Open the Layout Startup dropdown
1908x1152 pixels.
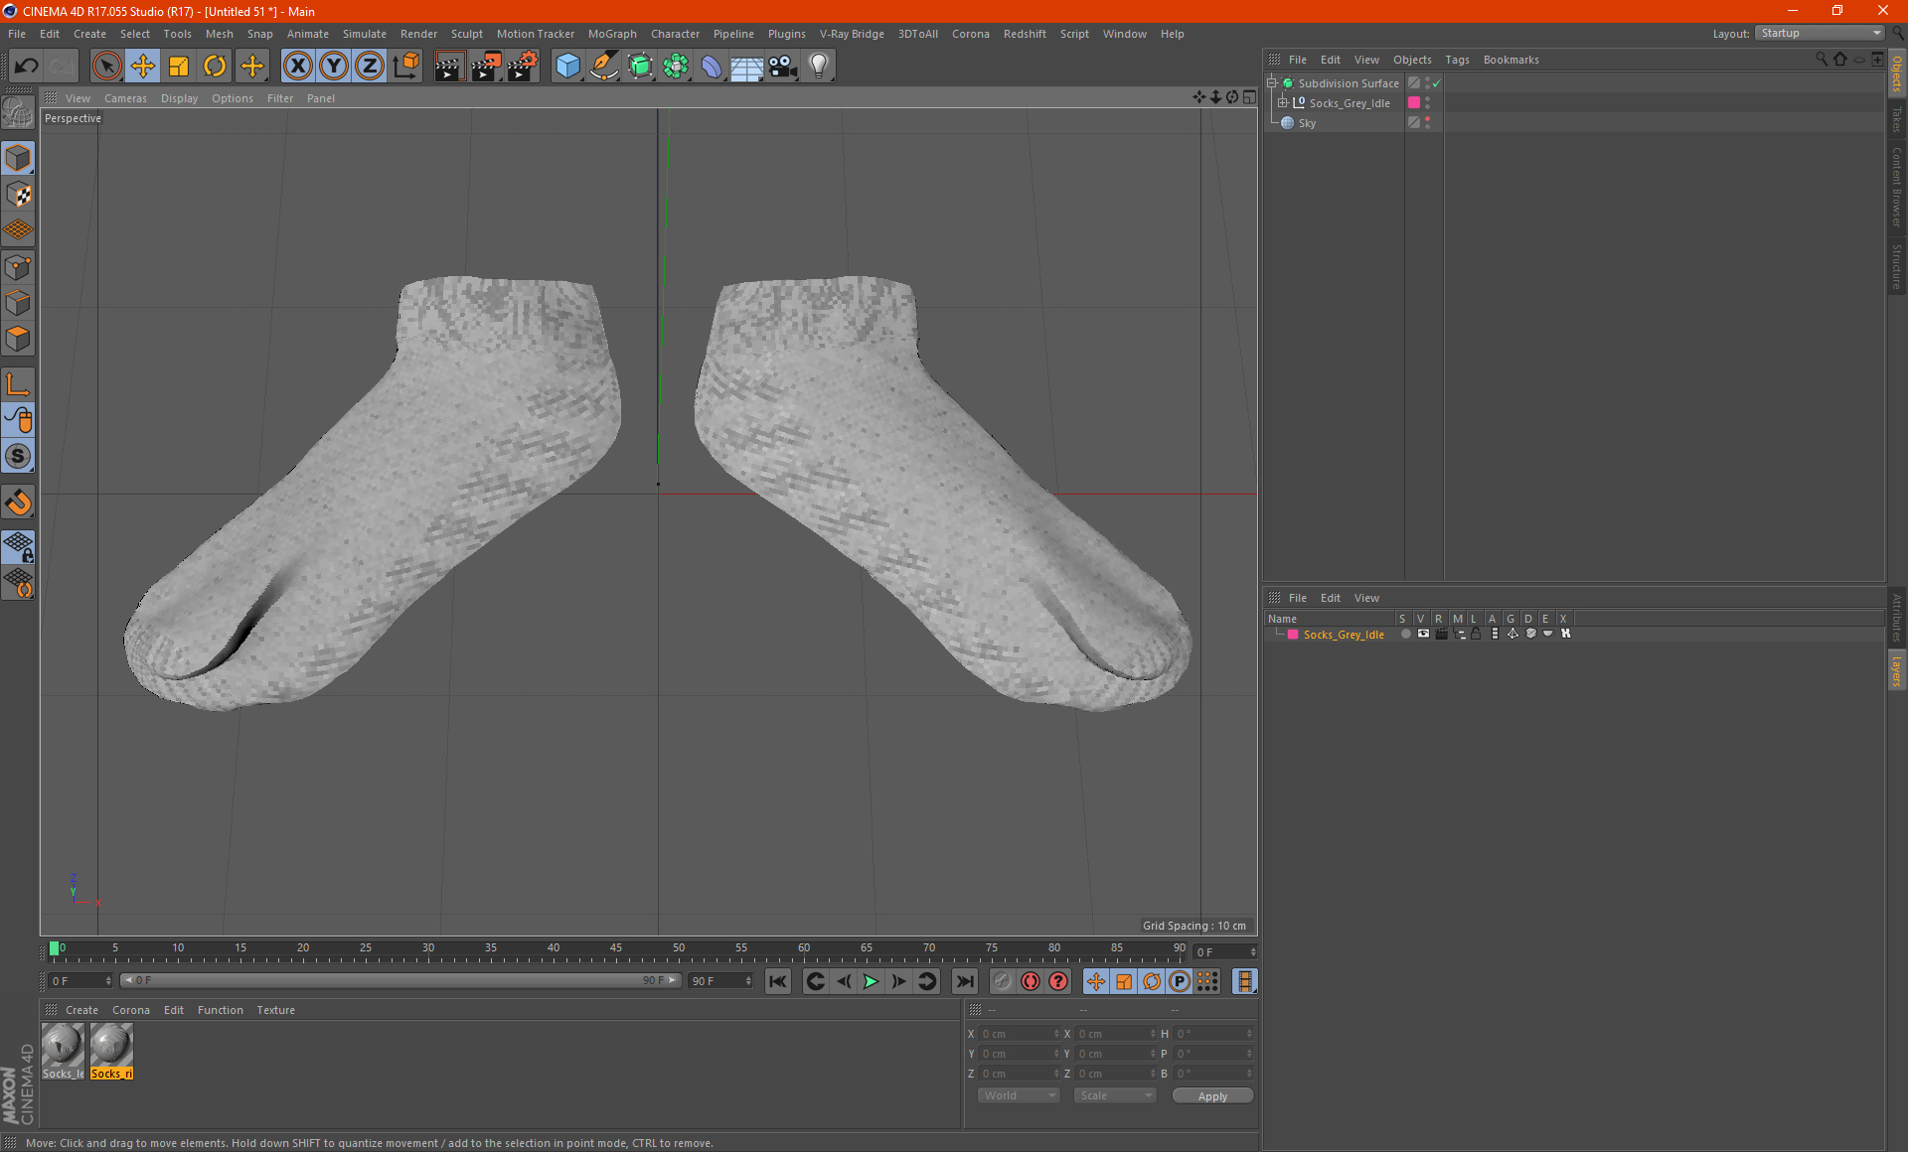tap(1820, 34)
